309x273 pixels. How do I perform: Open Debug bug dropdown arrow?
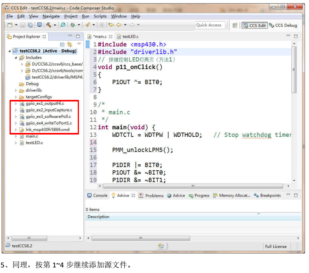(x=79, y=25)
